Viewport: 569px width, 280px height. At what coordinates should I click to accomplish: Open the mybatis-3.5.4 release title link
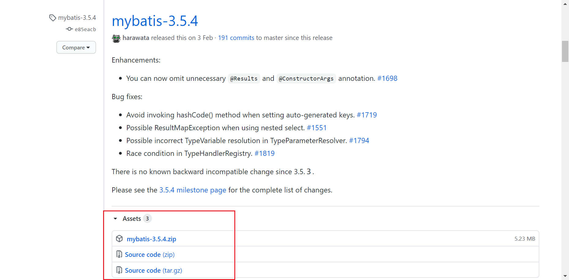(155, 21)
